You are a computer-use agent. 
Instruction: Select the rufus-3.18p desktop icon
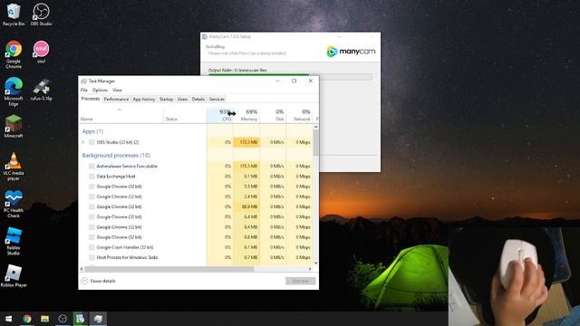coord(41,90)
